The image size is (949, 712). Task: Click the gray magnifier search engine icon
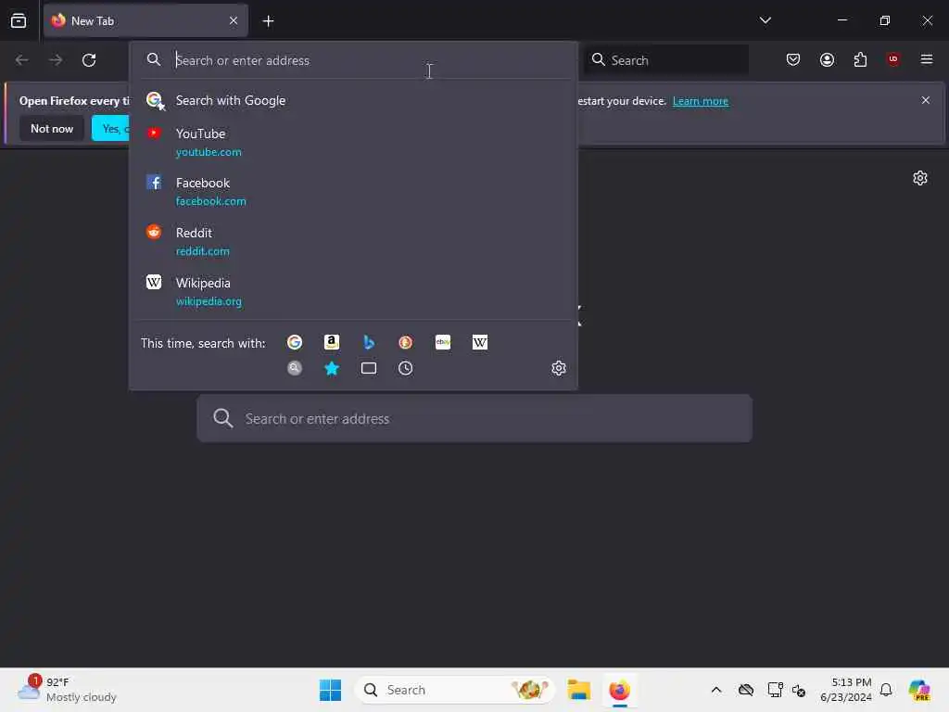(295, 368)
